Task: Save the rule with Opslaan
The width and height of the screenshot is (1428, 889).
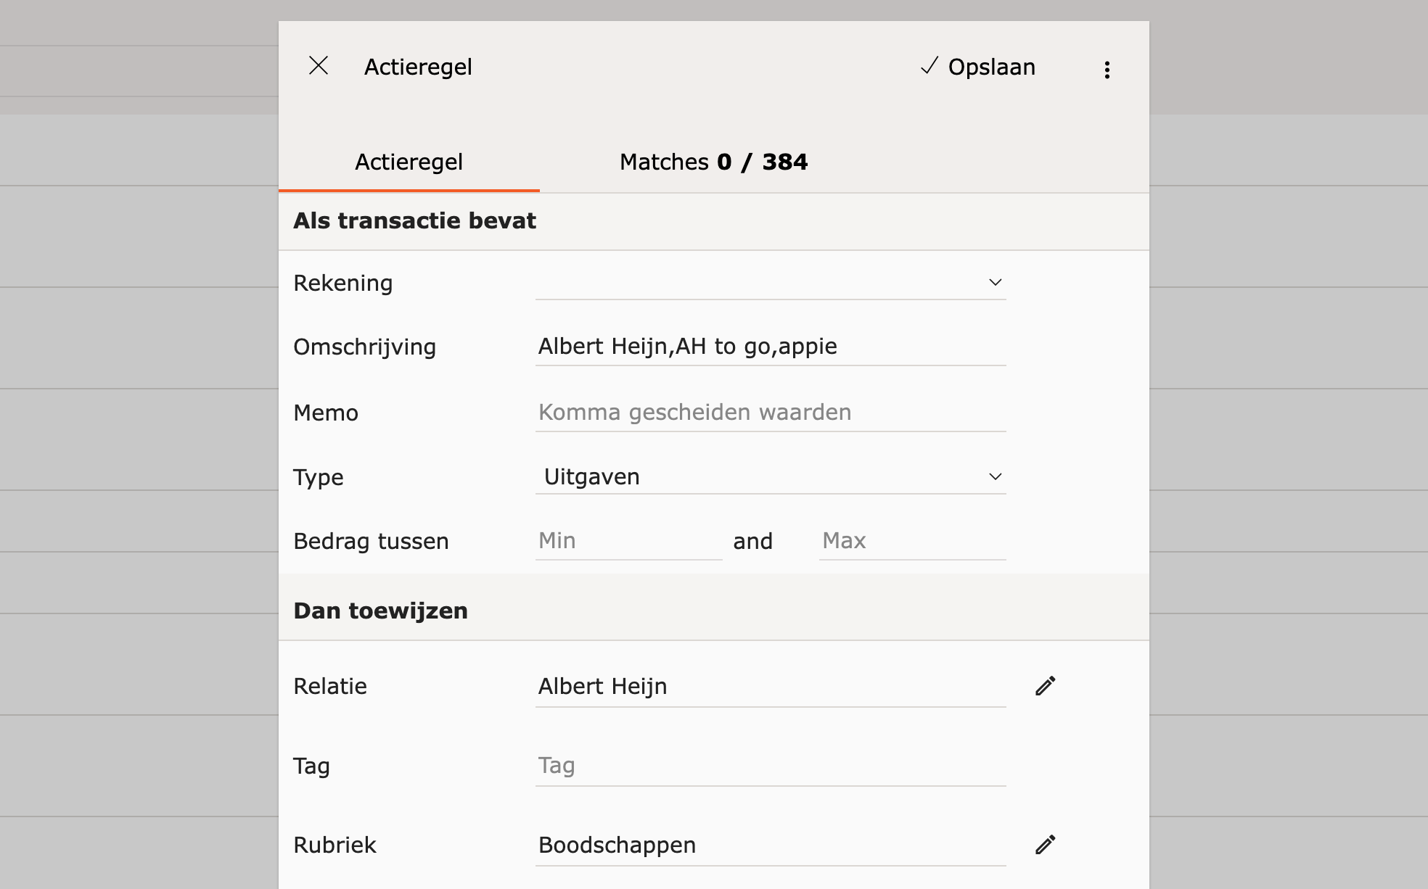Action: coord(978,67)
